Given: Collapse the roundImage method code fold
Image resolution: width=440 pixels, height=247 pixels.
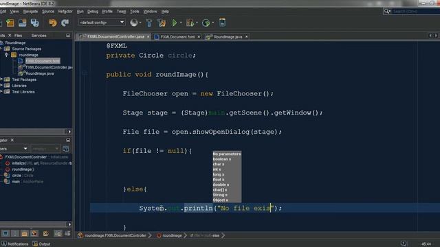Looking at the screenshot, I should (85, 73).
